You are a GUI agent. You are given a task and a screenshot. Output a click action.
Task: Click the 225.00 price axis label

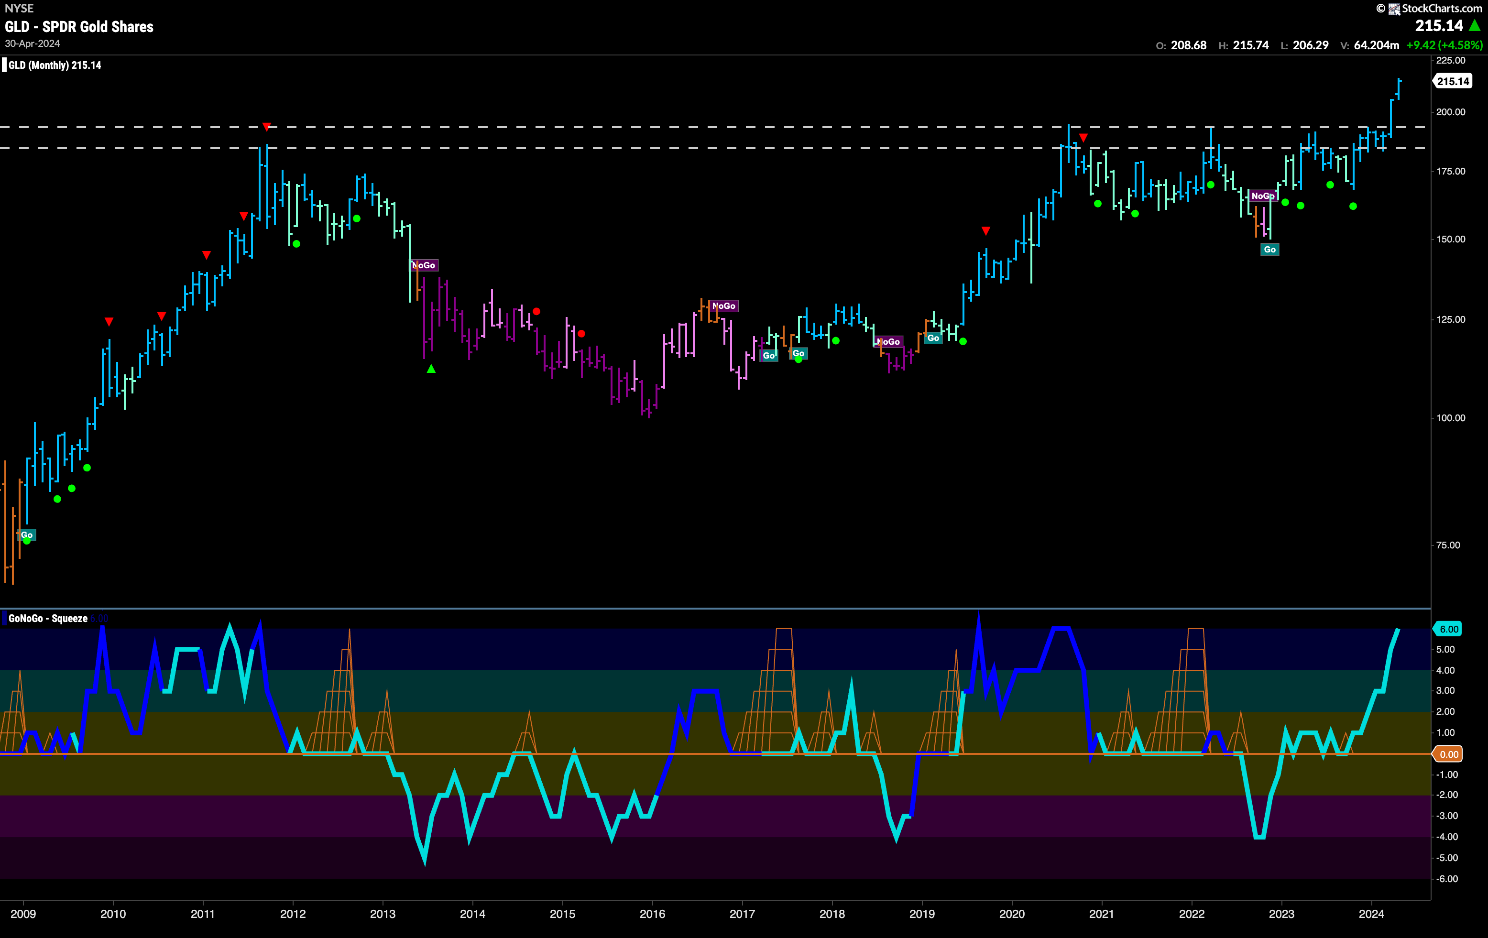click(x=1450, y=61)
